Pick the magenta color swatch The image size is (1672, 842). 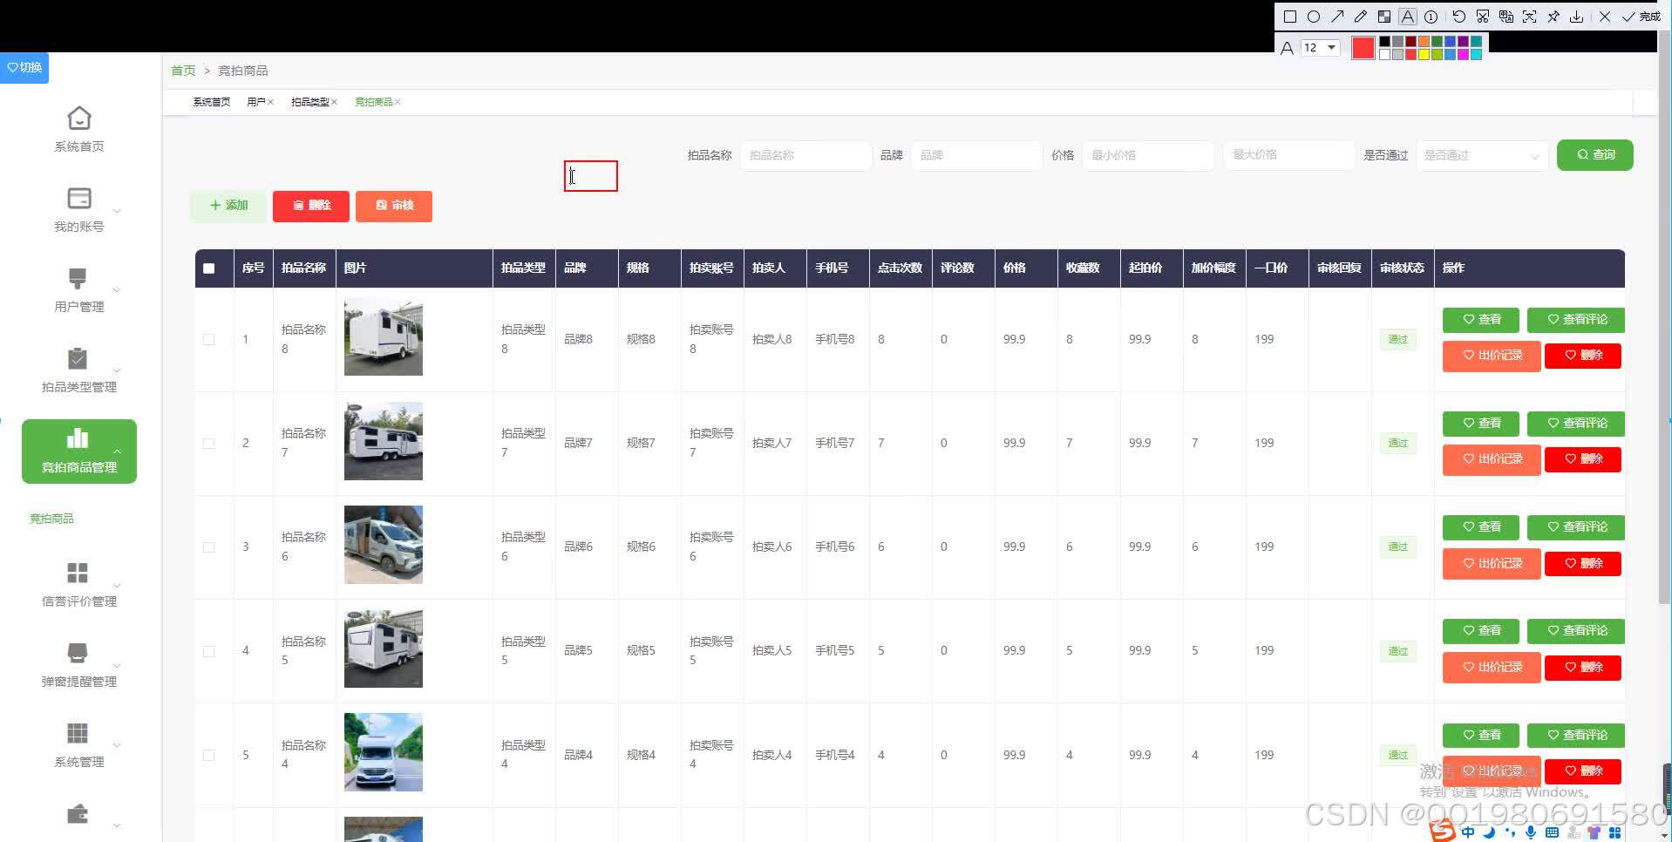pyautogui.click(x=1463, y=54)
